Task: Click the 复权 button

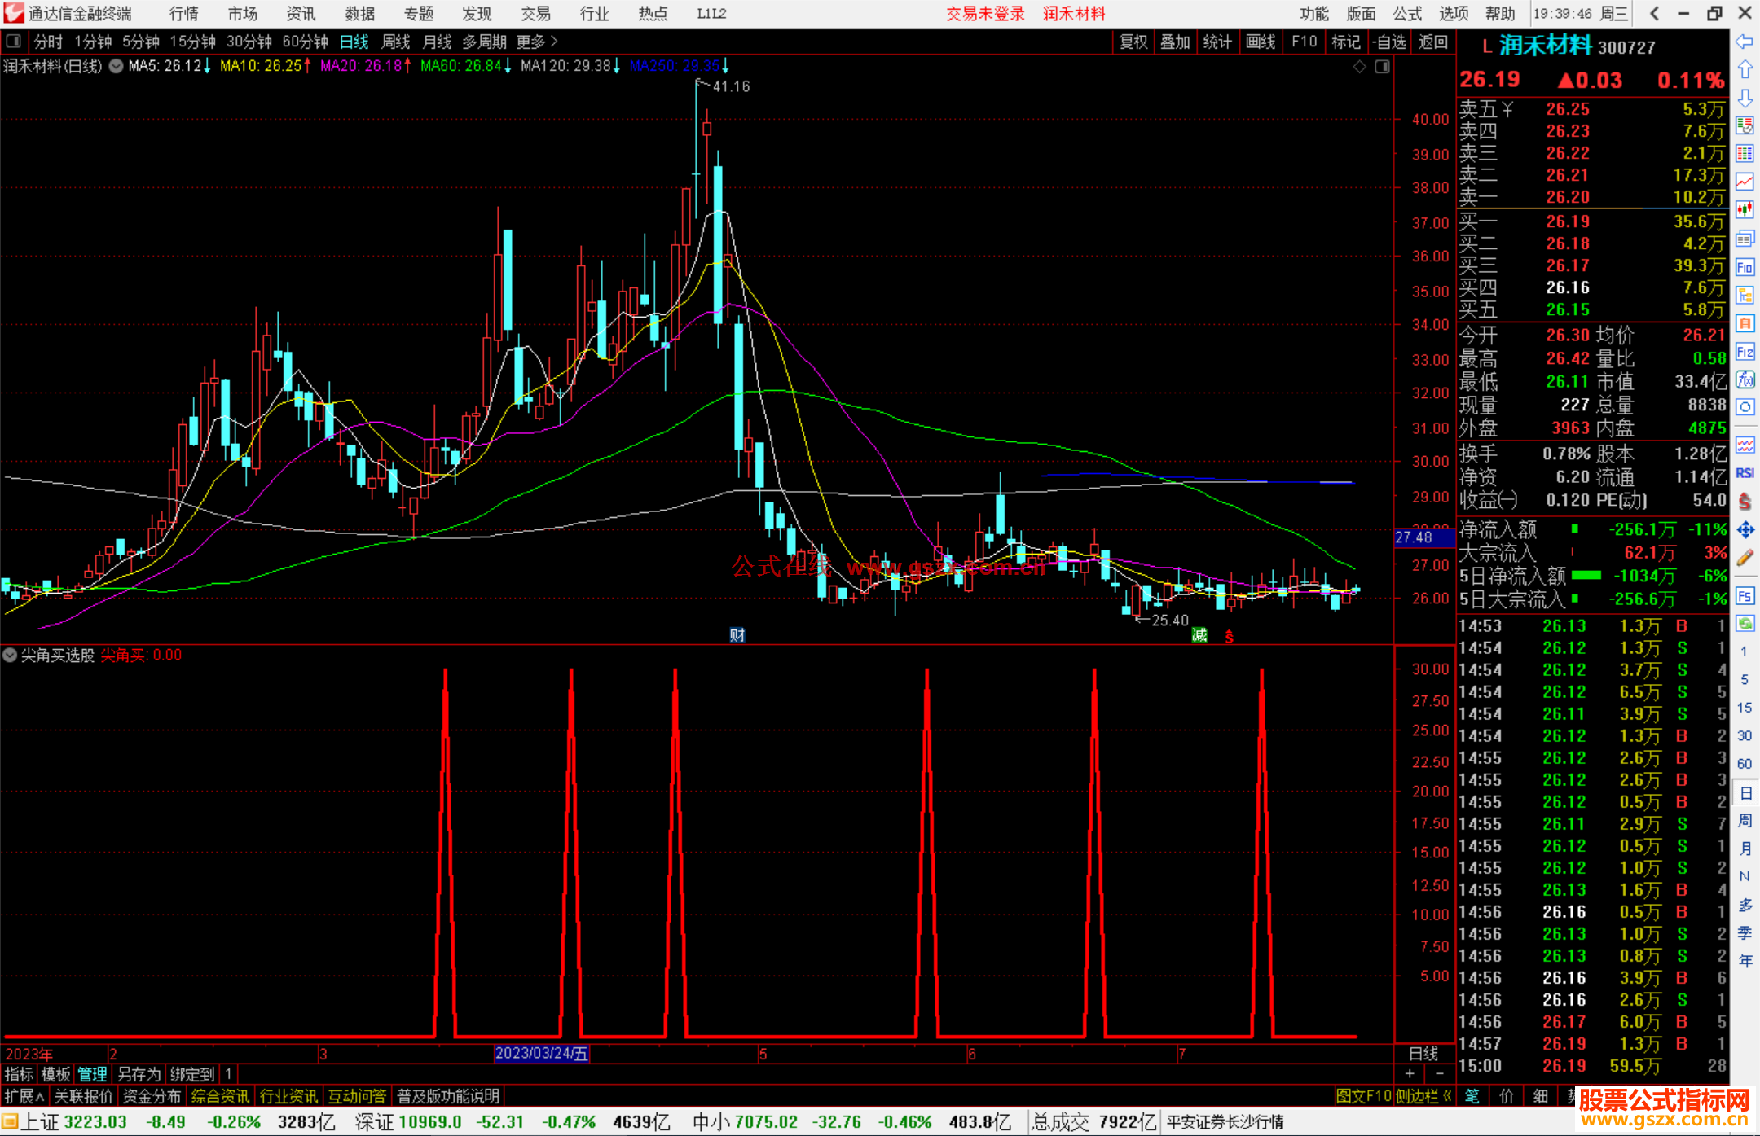Action: pos(1133,42)
